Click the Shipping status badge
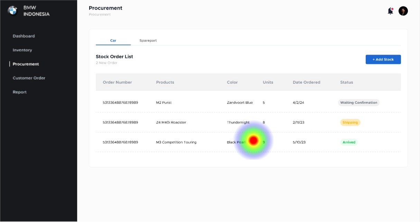 click(x=350, y=122)
